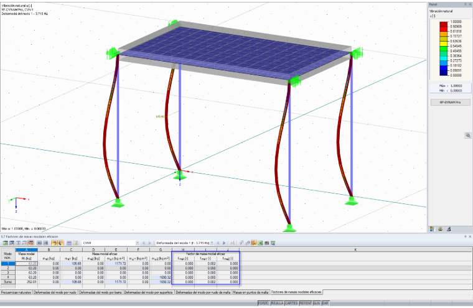The image size is (473, 308).
Task: Select Factores de masas modales eficaces tab
Action: tap(296, 292)
